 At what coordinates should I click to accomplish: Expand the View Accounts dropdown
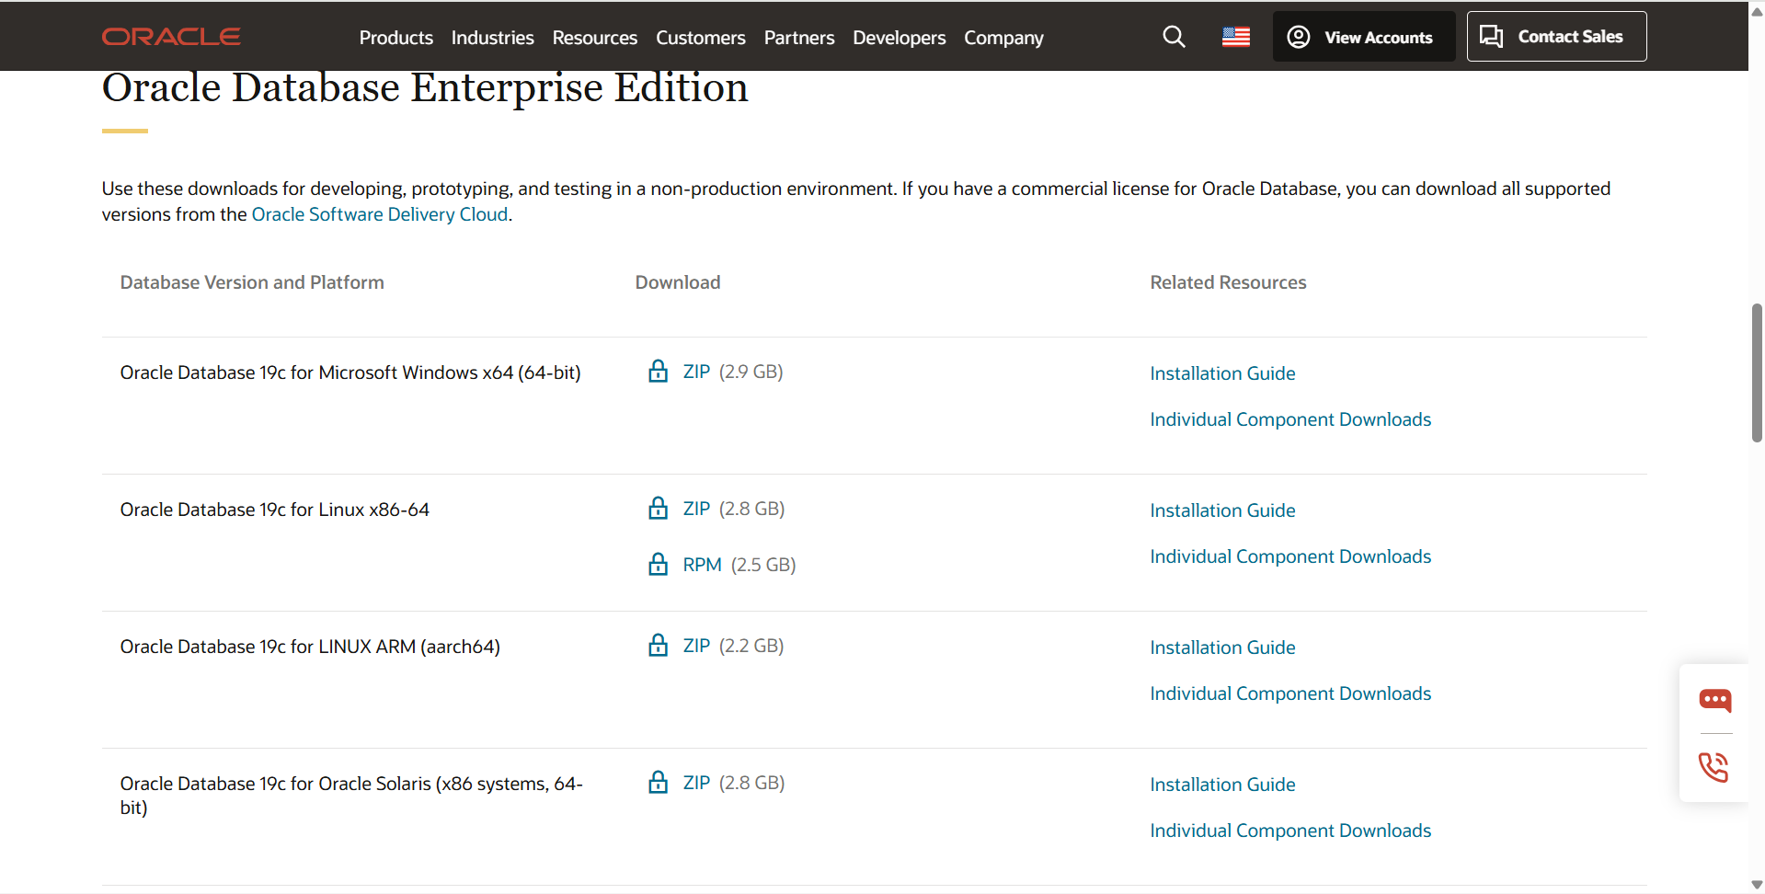click(1363, 37)
